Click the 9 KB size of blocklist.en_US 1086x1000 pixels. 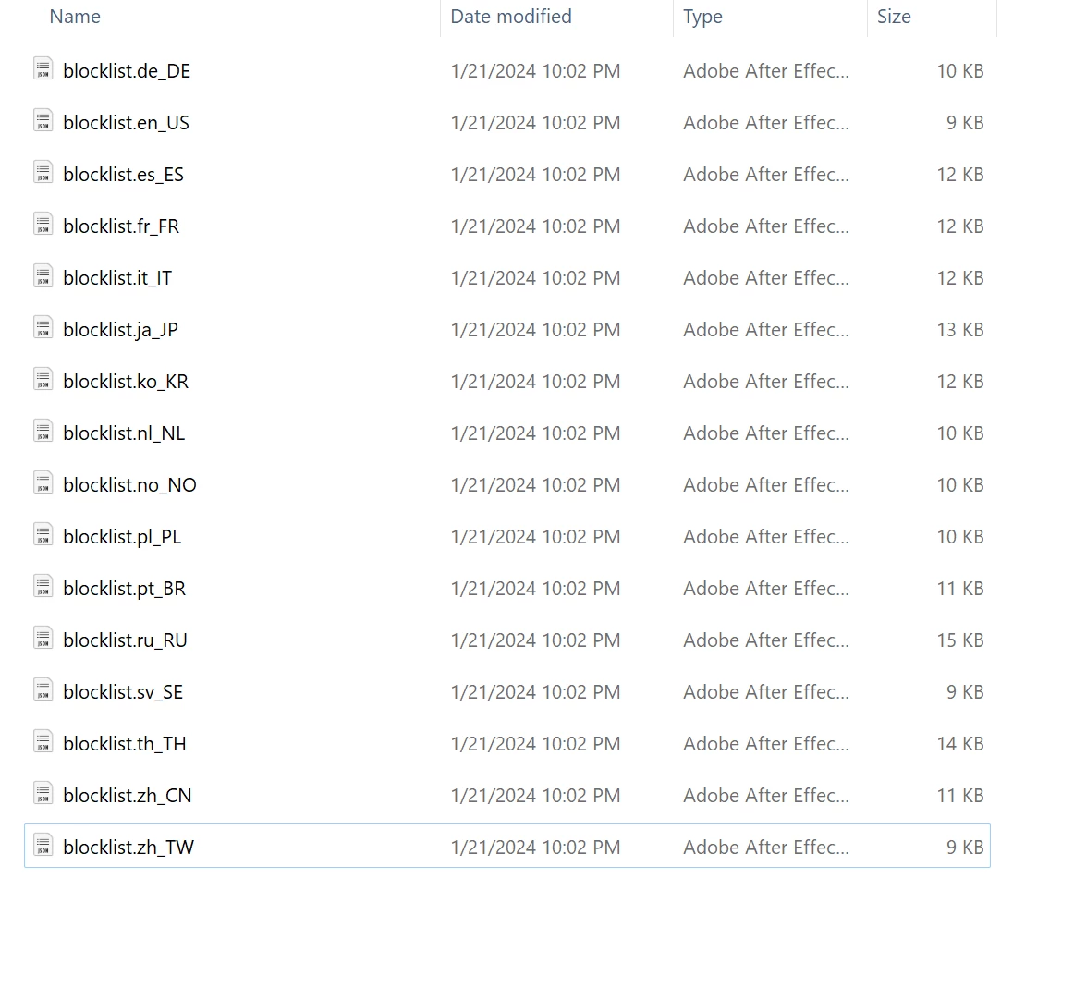point(965,123)
